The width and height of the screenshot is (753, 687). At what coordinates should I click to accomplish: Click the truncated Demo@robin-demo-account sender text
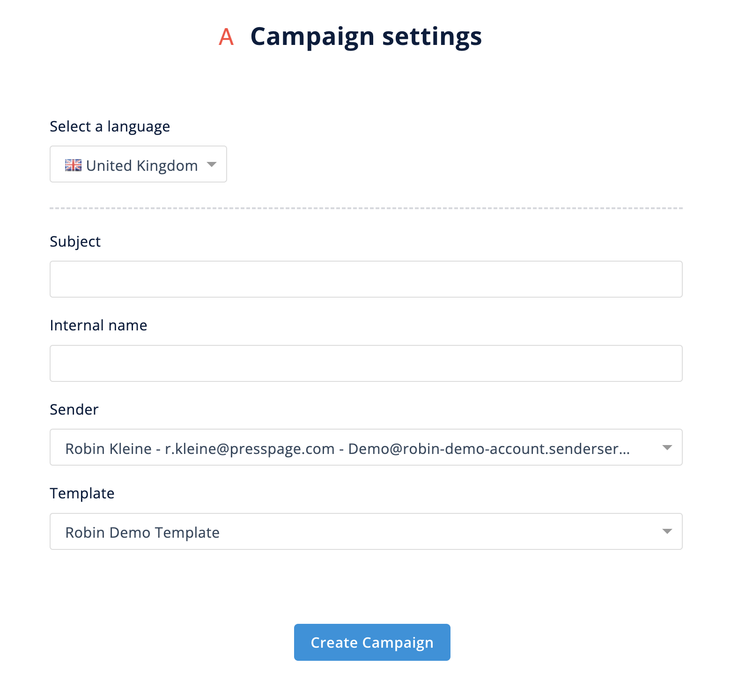(489, 449)
